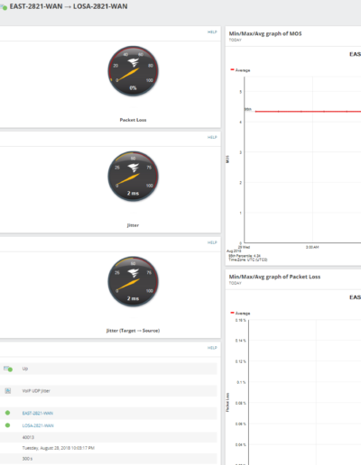Click the Min/Max/Avg graph of MOS title
The image size is (361, 465).
pyautogui.click(x=265, y=33)
